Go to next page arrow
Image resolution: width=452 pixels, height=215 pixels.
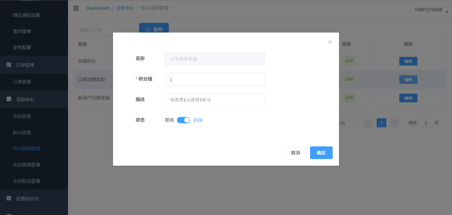[x=394, y=123]
